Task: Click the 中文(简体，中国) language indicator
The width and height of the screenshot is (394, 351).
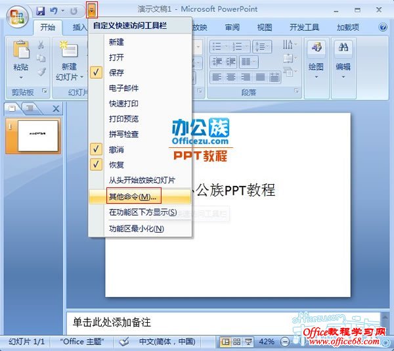Action: 167,342
